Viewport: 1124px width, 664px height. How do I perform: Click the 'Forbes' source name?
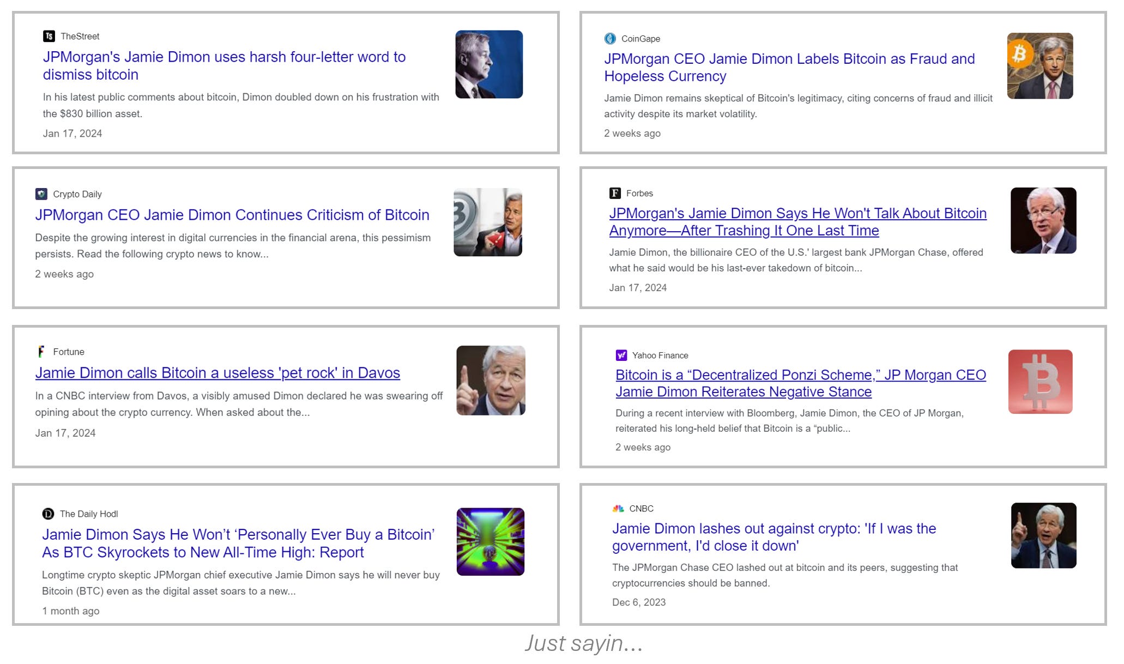(x=639, y=193)
